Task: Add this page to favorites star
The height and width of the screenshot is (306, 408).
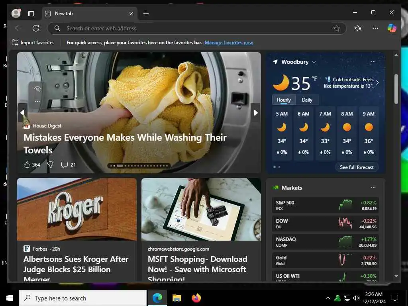Action: click(337, 28)
